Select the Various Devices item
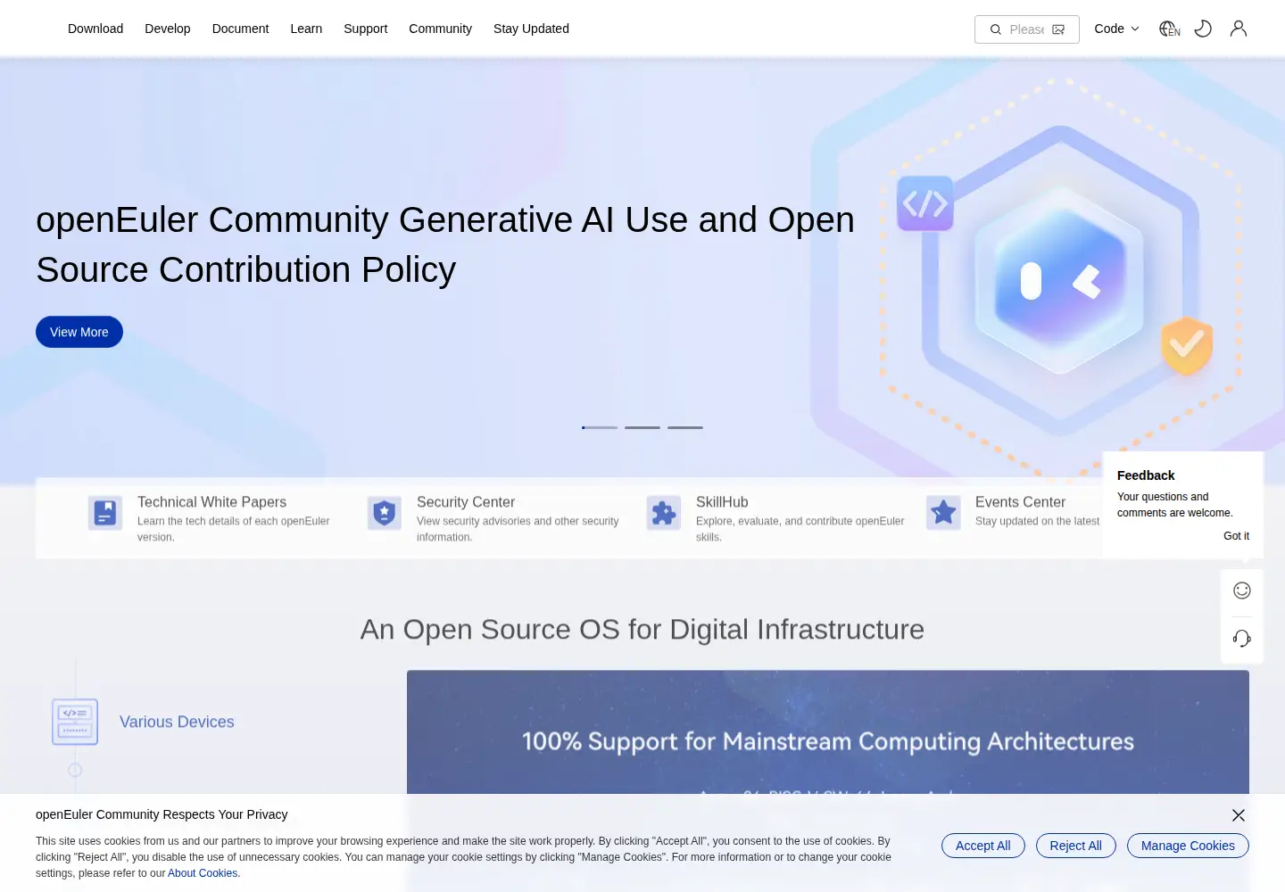 click(177, 722)
